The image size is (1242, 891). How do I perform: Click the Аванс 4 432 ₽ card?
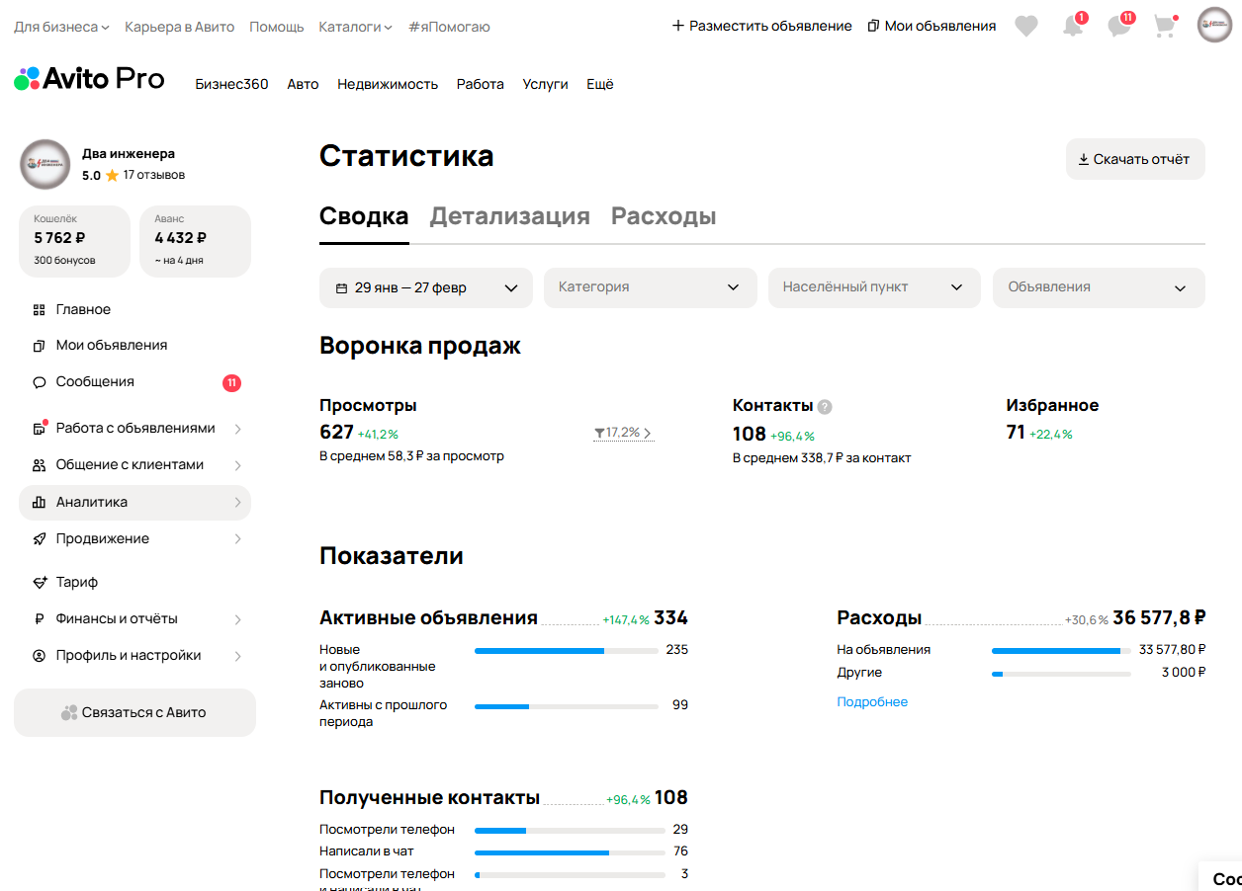point(195,241)
